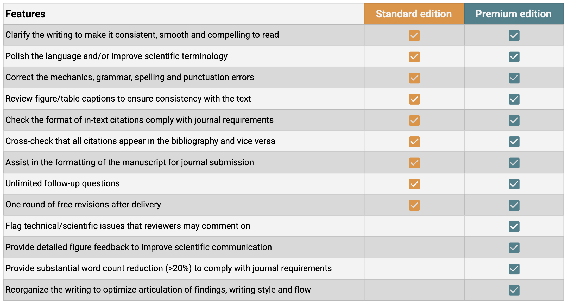Click Standard checkbox for Cross-check citations row
The height and width of the screenshot is (304, 568).
[x=414, y=142]
